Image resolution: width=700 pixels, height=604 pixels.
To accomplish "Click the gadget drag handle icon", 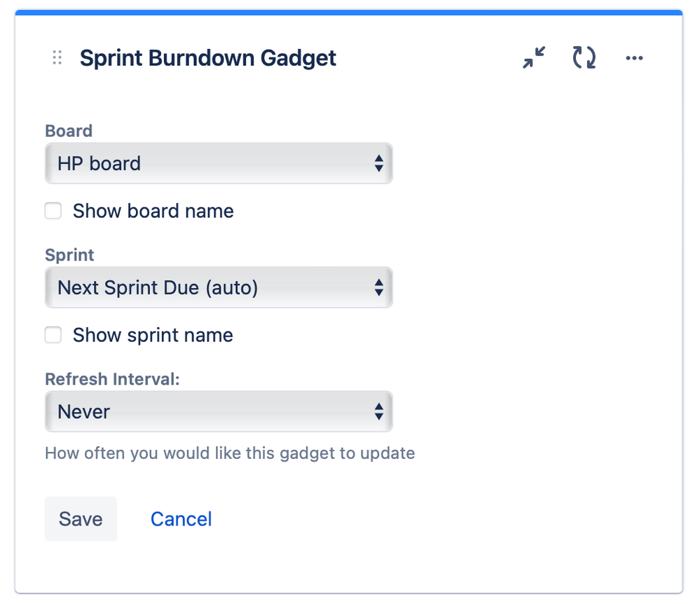I will coord(57,57).
